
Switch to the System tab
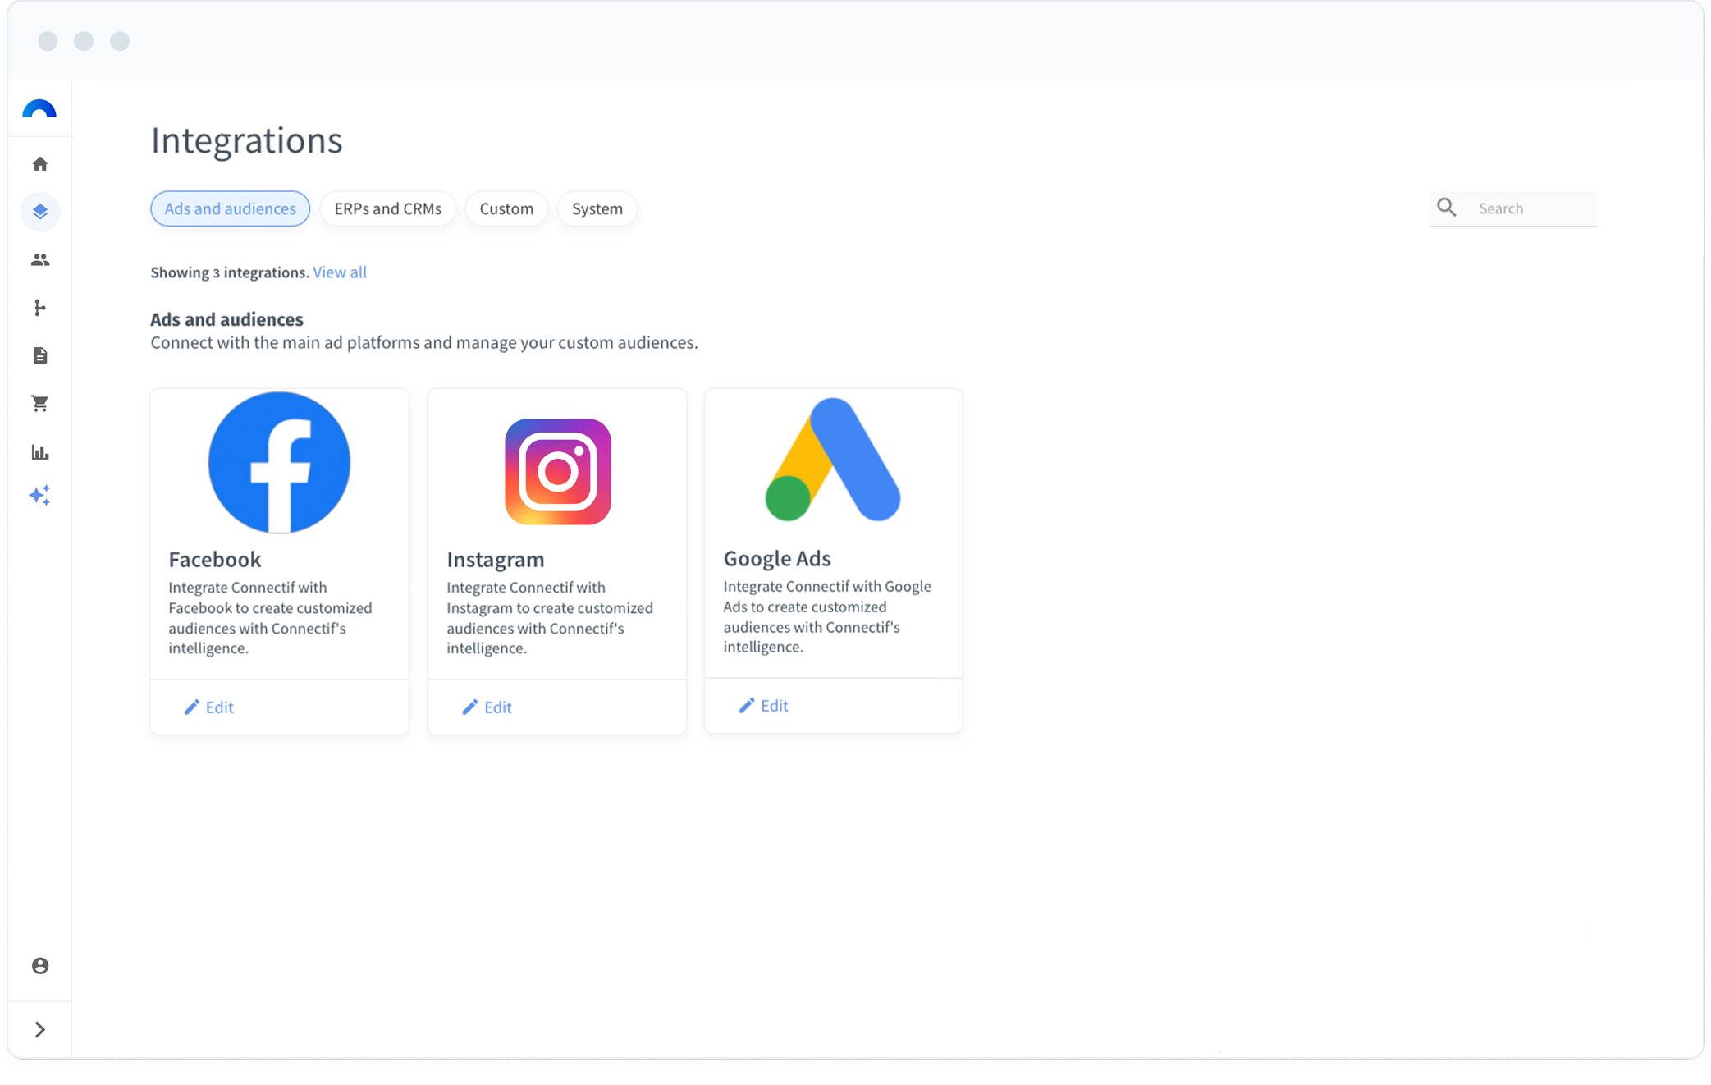point(597,208)
